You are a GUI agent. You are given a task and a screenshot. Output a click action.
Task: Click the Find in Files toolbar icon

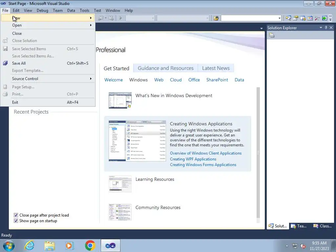click(x=216, y=18)
